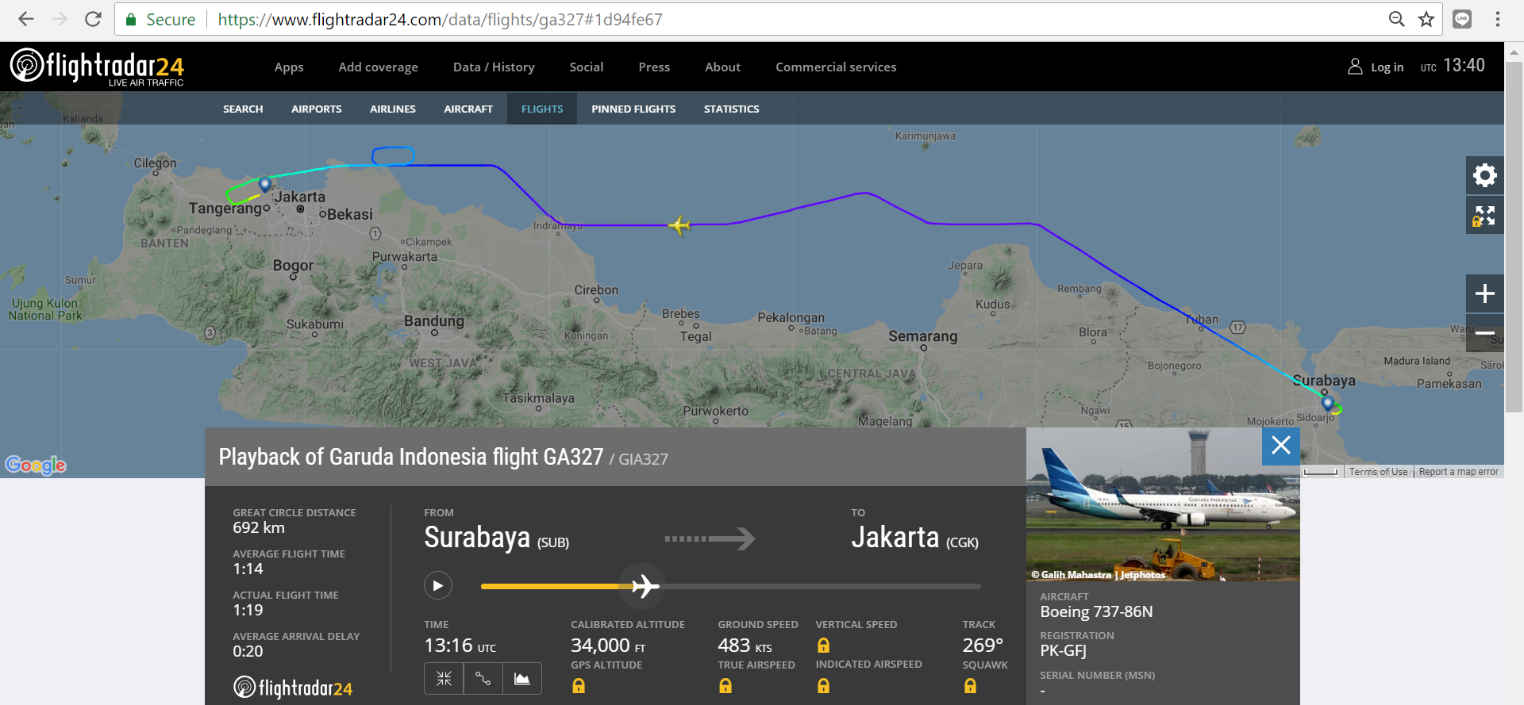Click Report a map error link

tap(1459, 472)
